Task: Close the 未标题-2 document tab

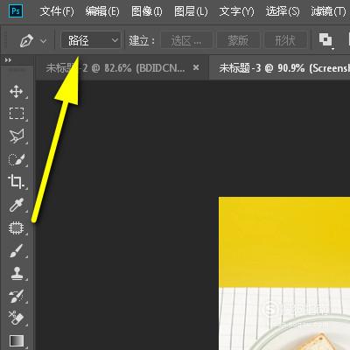Action: point(196,67)
